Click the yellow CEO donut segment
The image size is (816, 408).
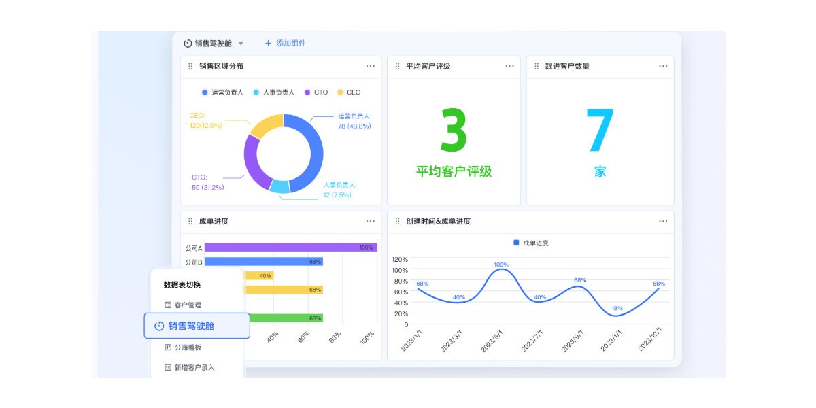266,126
